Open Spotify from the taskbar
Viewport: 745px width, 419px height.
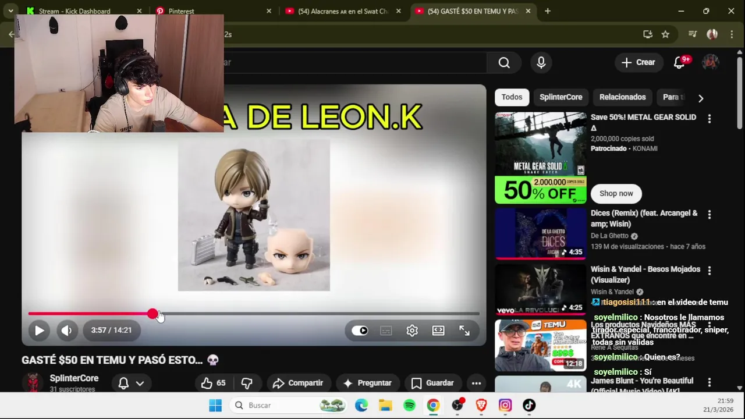click(x=409, y=405)
